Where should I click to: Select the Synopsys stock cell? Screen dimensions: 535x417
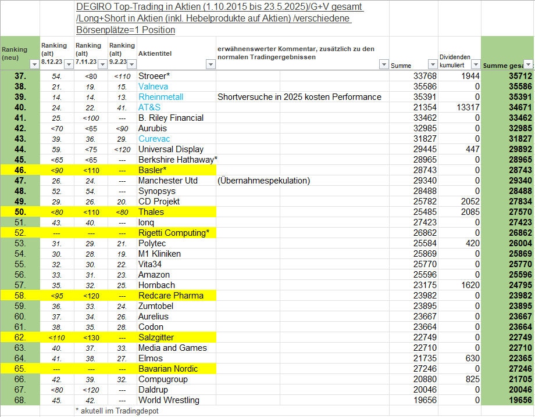click(x=176, y=191)
